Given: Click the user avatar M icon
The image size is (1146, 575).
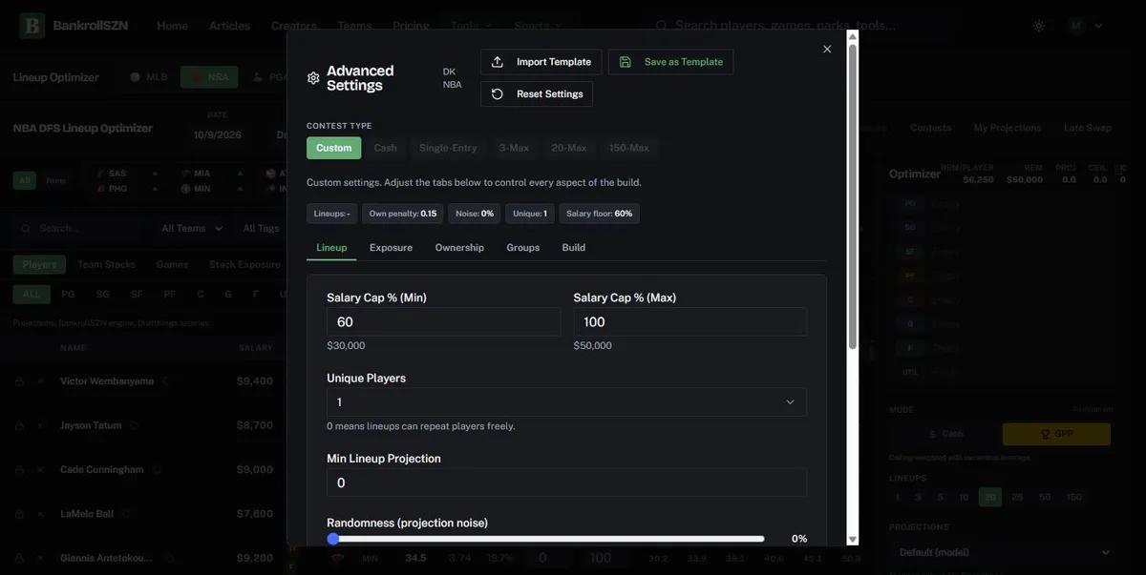Looking at the screenshot, I should coord(1077,26).
